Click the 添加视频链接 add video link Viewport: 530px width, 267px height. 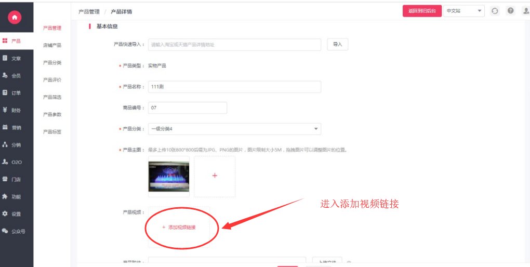point(179,228)
